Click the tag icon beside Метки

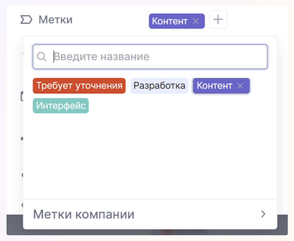26,20
